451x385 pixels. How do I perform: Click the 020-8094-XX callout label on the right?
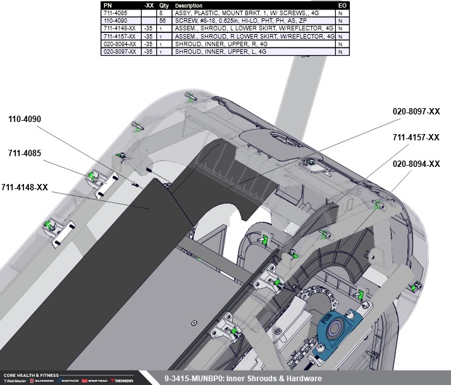[416, 164]
